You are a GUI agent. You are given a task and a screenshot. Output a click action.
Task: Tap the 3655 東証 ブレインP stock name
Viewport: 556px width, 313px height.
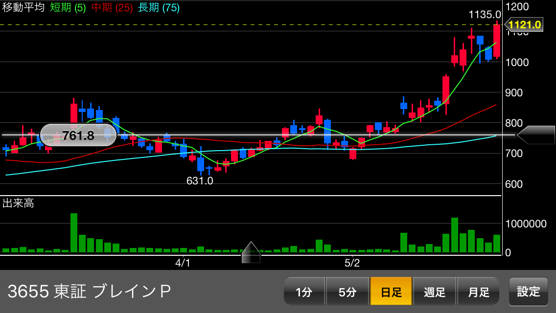click(90, 291)
